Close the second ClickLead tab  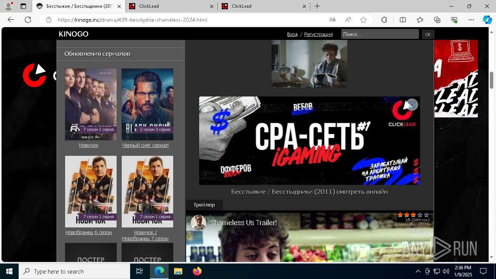click(304, 6)
